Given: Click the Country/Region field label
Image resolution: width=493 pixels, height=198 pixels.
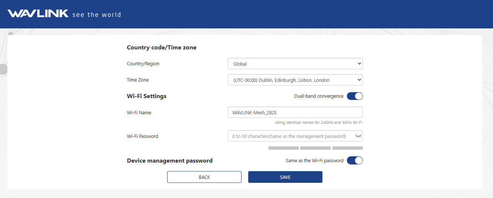Looking at the screenshot, I should 143,64.
